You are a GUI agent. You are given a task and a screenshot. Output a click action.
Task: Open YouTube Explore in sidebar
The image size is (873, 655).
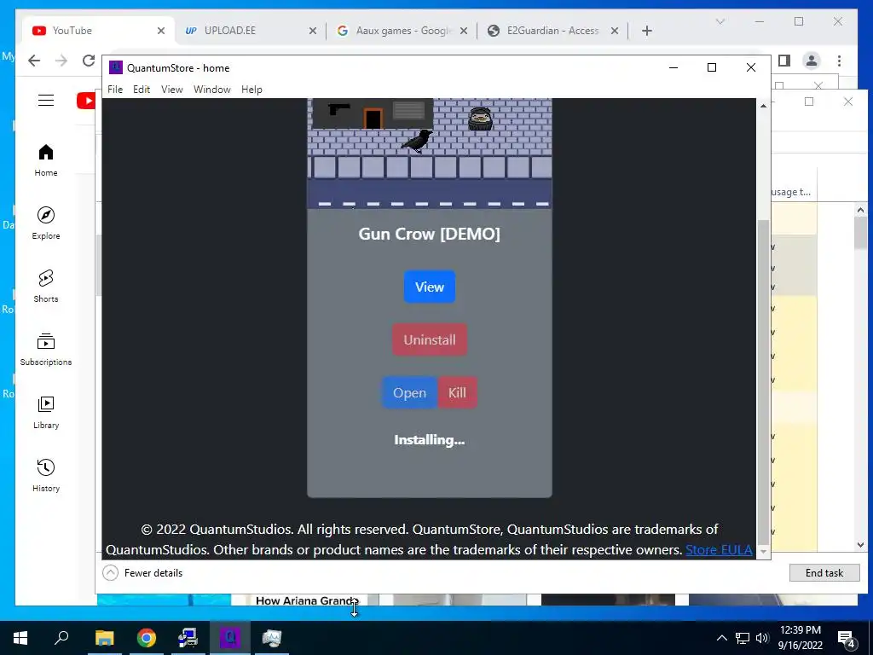tap(46, 223)
